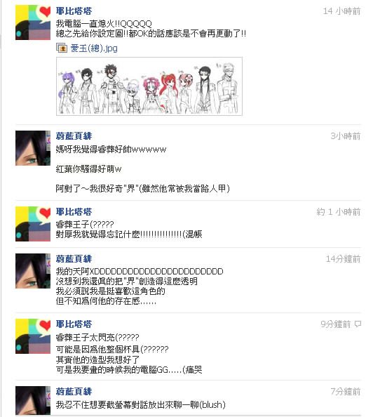Click the name 耶比塔塔 on the 約 1 小時前 message
The image size is (373, 417).
(74, 212)
